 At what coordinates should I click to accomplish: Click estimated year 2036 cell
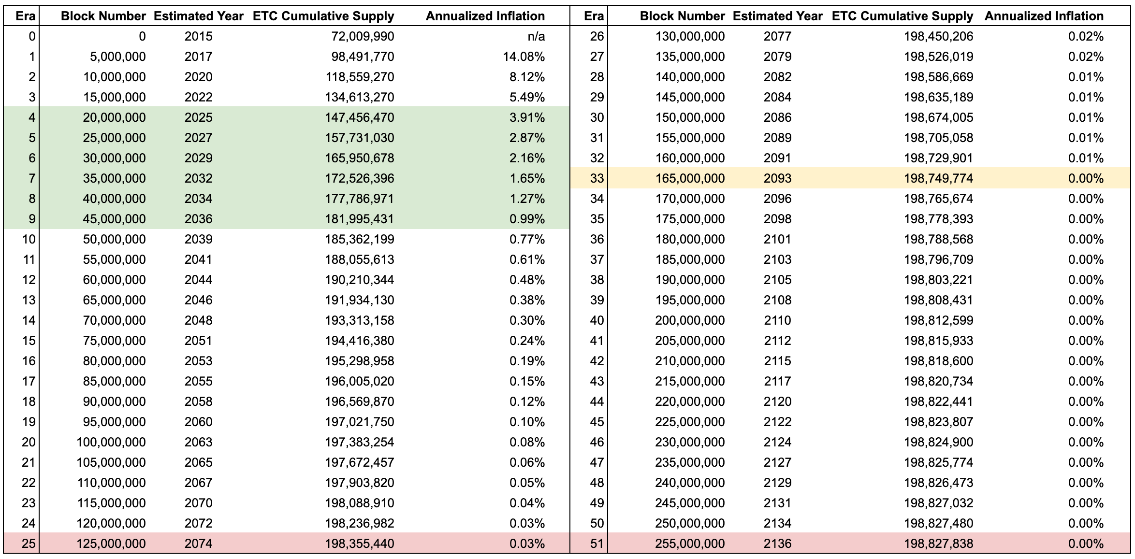point(199,219)
